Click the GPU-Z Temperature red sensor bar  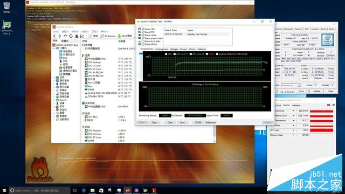click(321, 121)
